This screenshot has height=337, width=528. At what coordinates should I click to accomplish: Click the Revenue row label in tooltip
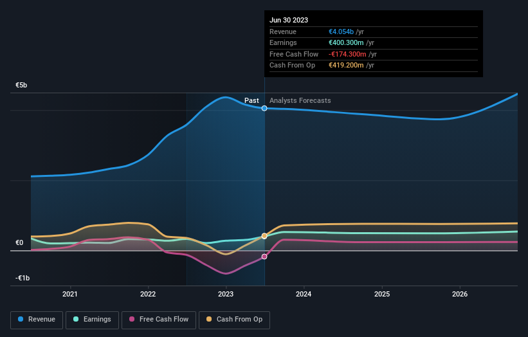[x=283, y=32]
